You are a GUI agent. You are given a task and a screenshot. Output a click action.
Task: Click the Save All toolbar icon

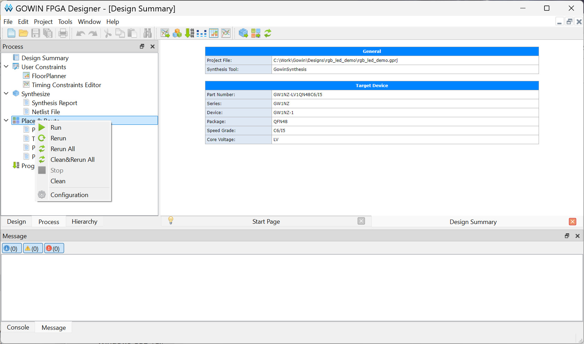48,33
